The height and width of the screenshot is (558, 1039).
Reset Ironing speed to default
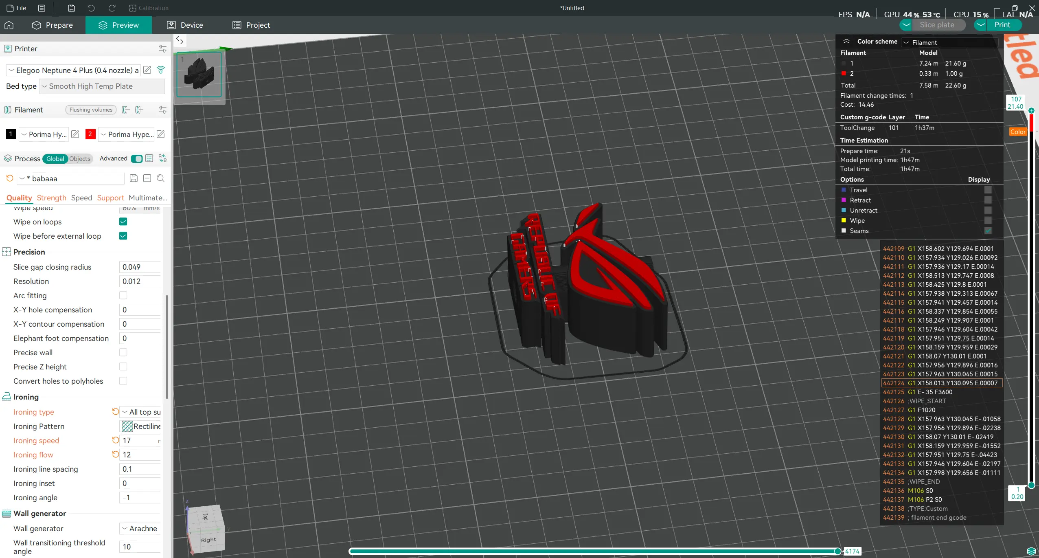(116, 440)
